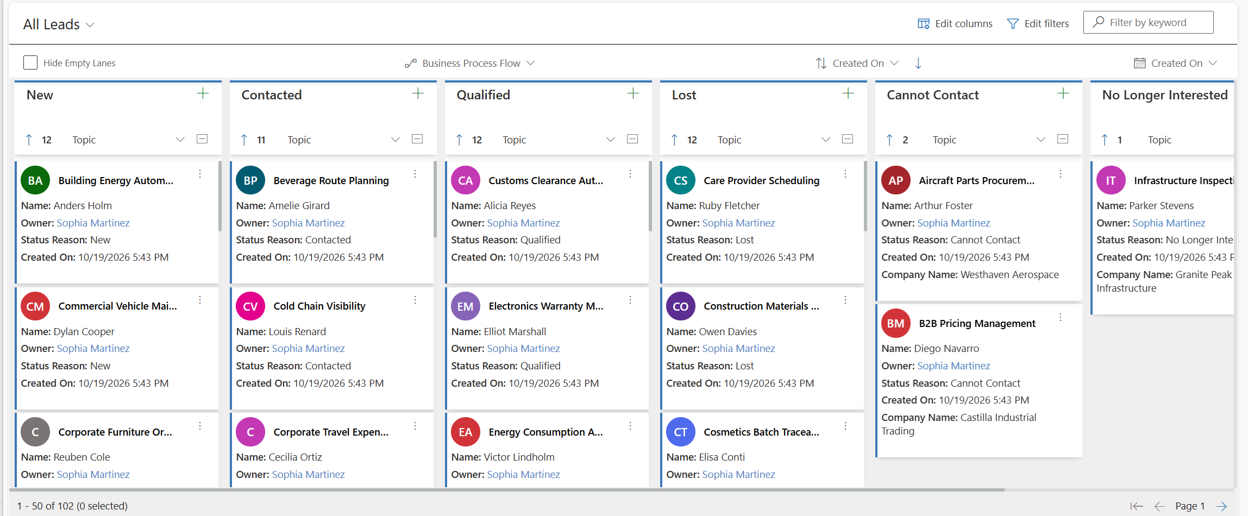Collapse the Cannot Contact lane
This screenshot has height=516, width=1248.
1063,139
